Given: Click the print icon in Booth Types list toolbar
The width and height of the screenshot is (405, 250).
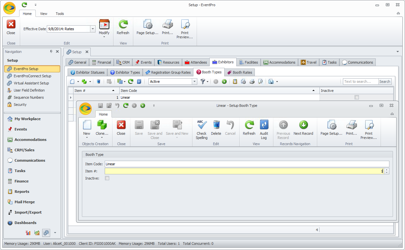Looking at the screenshot, I should [x=252, y=81].
